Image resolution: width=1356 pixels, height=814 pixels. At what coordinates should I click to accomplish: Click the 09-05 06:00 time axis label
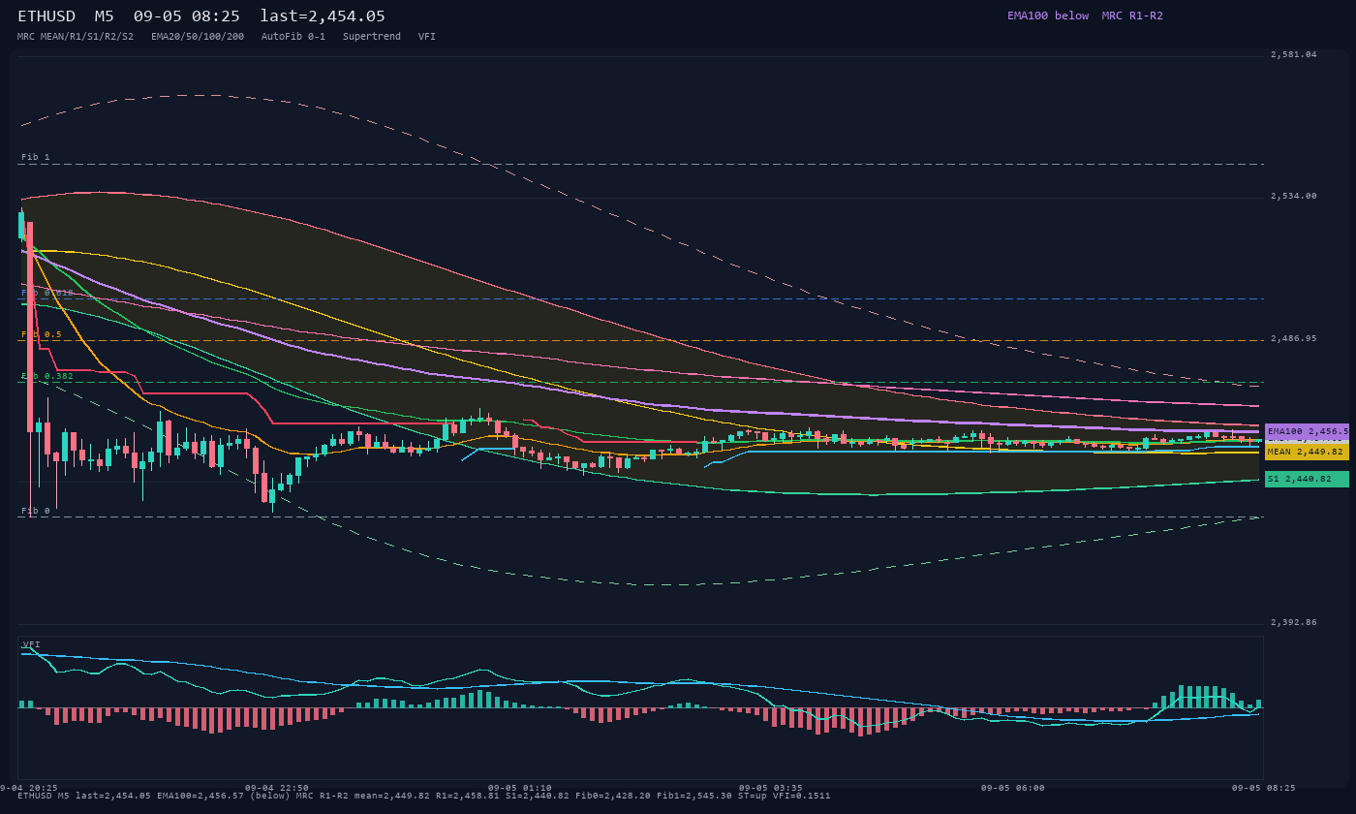[1013, 788]
